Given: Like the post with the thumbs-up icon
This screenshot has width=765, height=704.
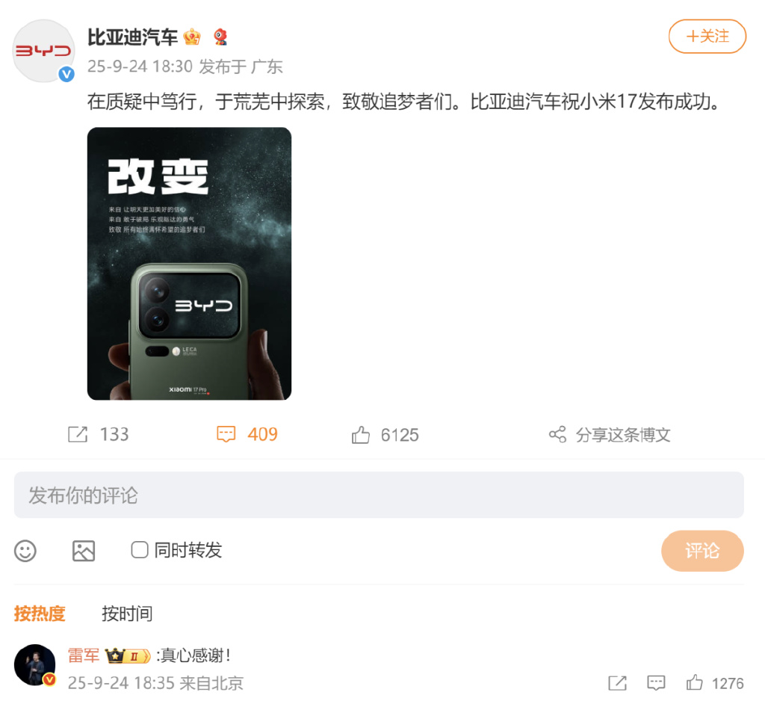Looking at the screenshot, I should point(361,434).
